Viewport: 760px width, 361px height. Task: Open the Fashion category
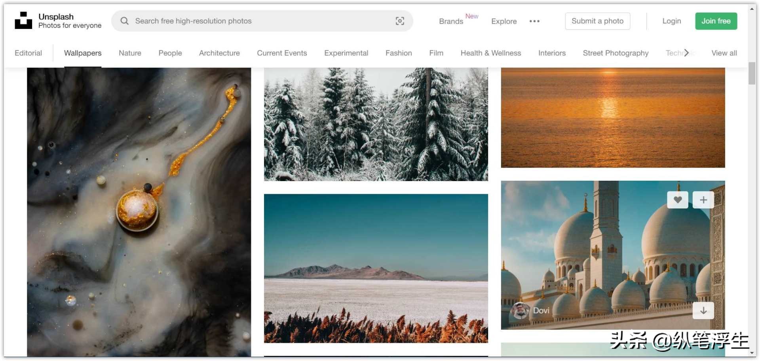click(399, 53)
